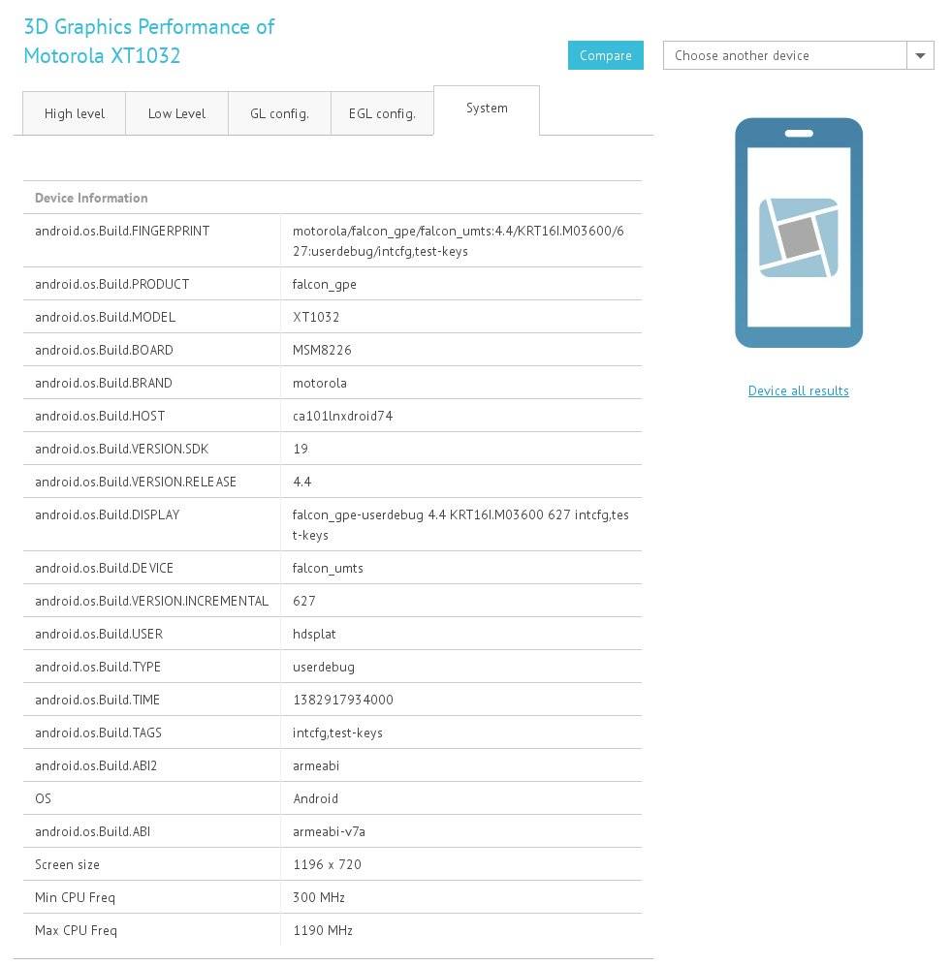Click the 3D Graphics Performance heading
This screenshot has height=966, width=951.
coord(149,42)
